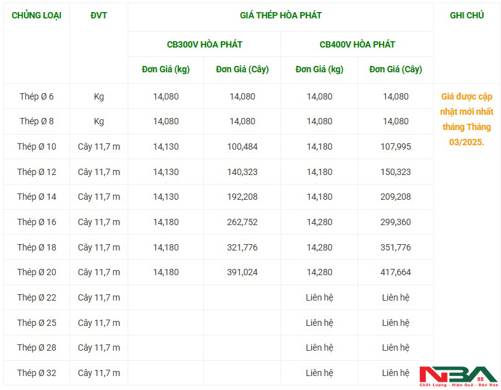Select the Thép Ø 6 row label
The image size is (501, 390).
coord(36,96)
